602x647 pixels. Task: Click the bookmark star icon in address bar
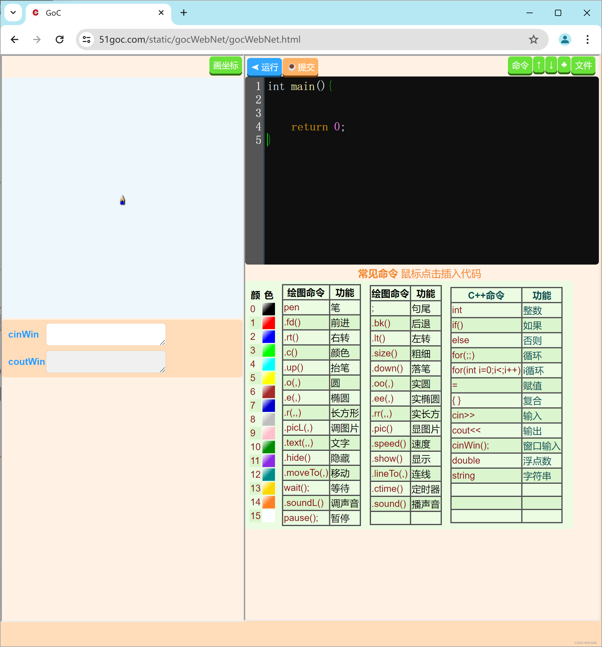point(533,39)
